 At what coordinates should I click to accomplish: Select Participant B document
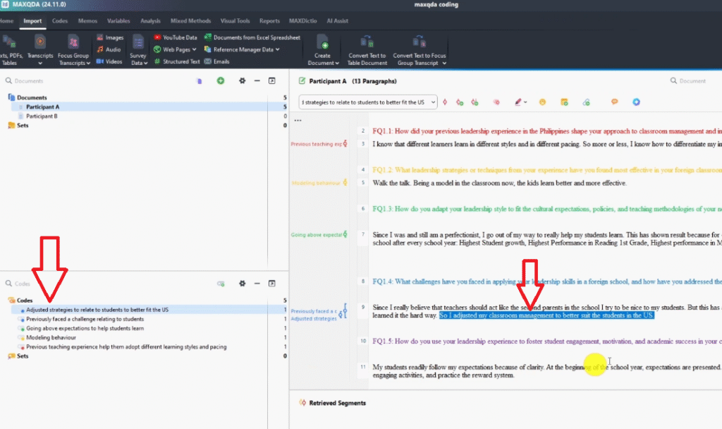(x=42, y=116)
